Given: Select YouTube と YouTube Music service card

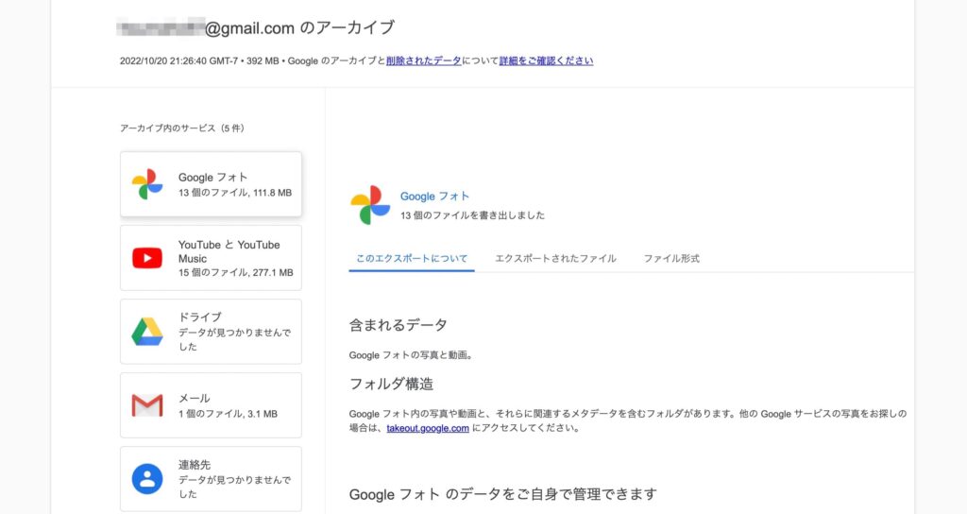Looking at the screenshot, I should tap(211, 258).
